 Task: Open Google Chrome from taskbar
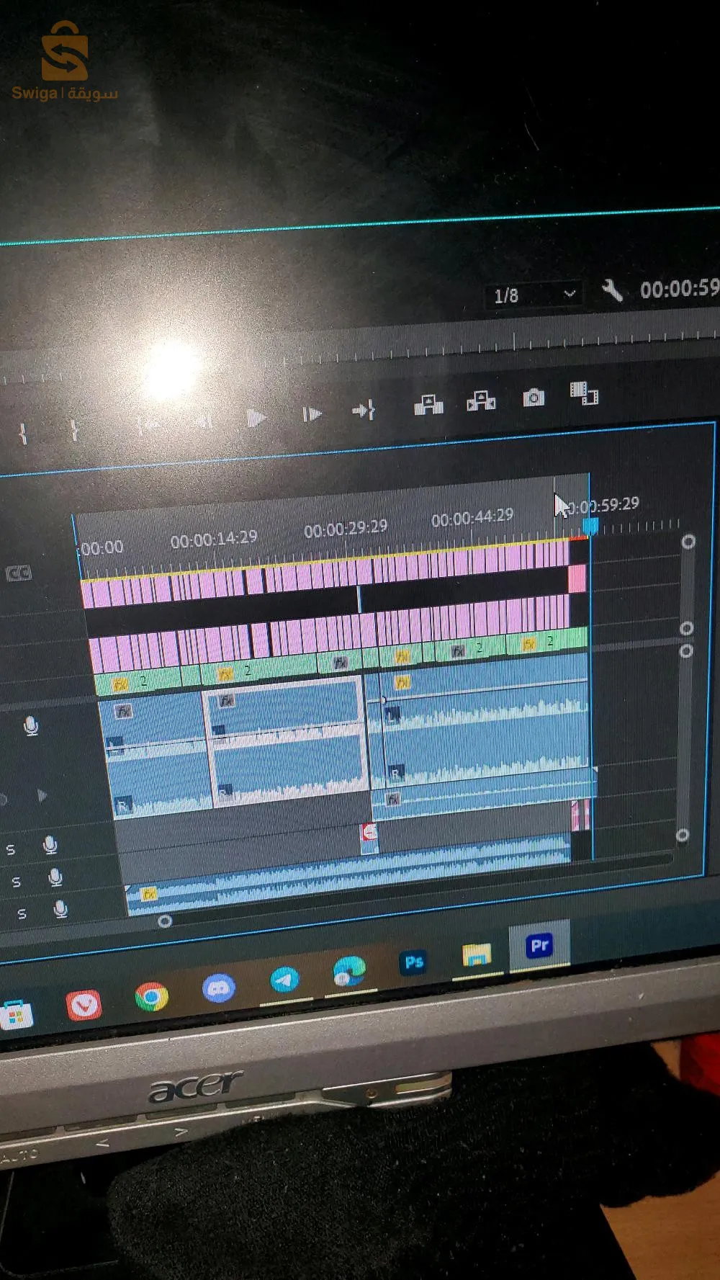(x=151, y=997)
